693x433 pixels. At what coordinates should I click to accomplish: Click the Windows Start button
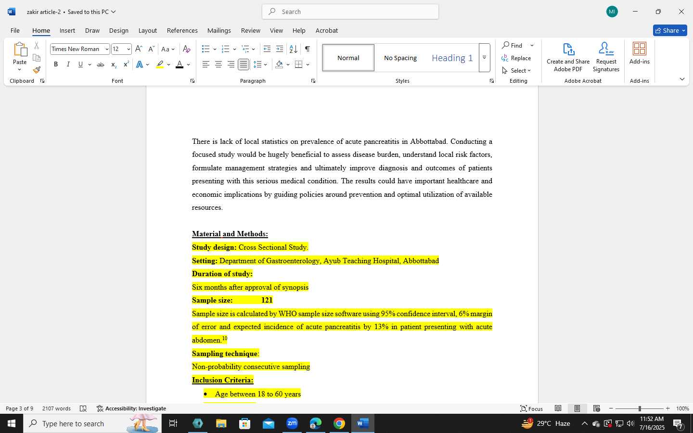click(12, 423)
